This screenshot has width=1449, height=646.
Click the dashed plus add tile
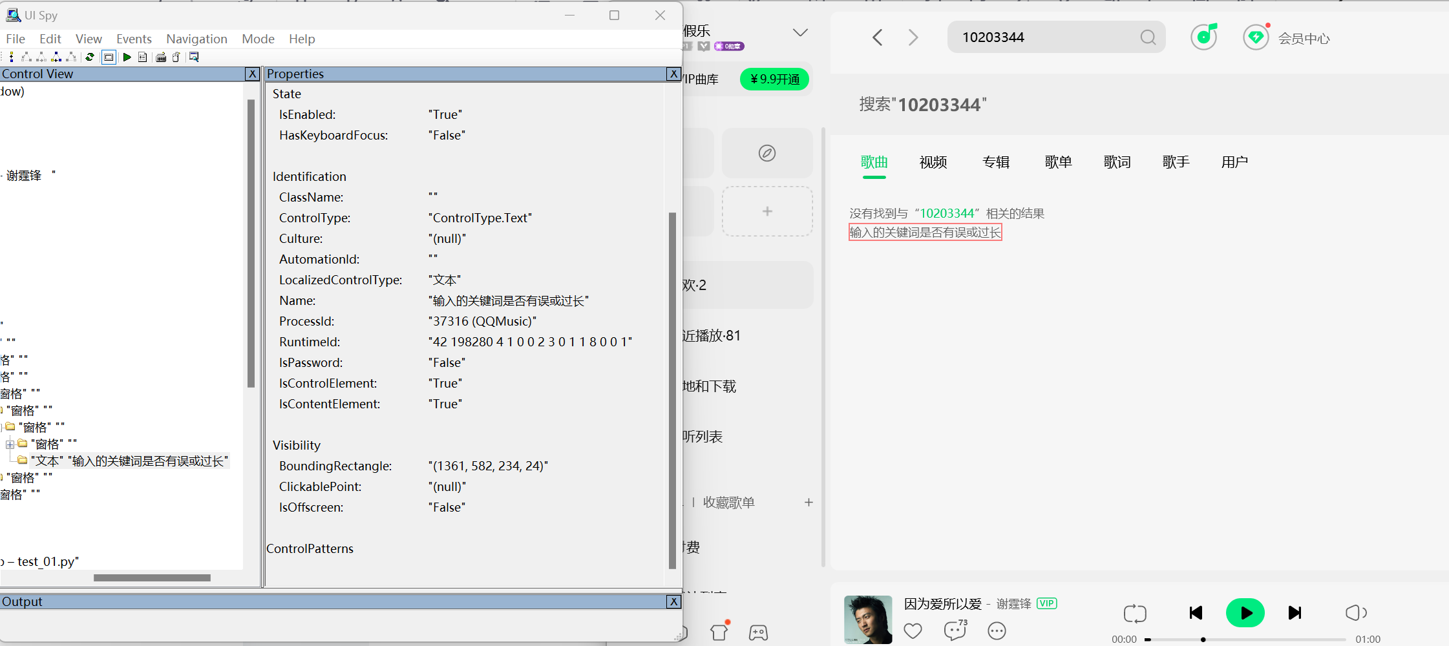(767, 211)
